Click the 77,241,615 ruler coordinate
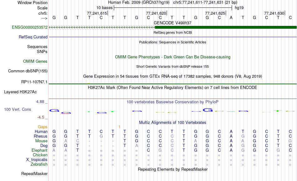 click(97, 13)
